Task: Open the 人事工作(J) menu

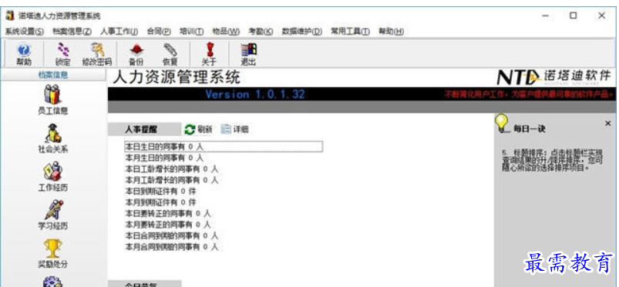Action: 119,31
